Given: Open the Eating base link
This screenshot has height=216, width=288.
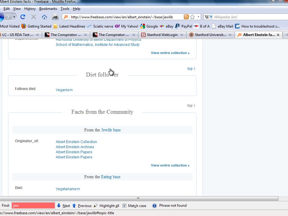Looking at the screenshot, I should (x=111, y=177).
